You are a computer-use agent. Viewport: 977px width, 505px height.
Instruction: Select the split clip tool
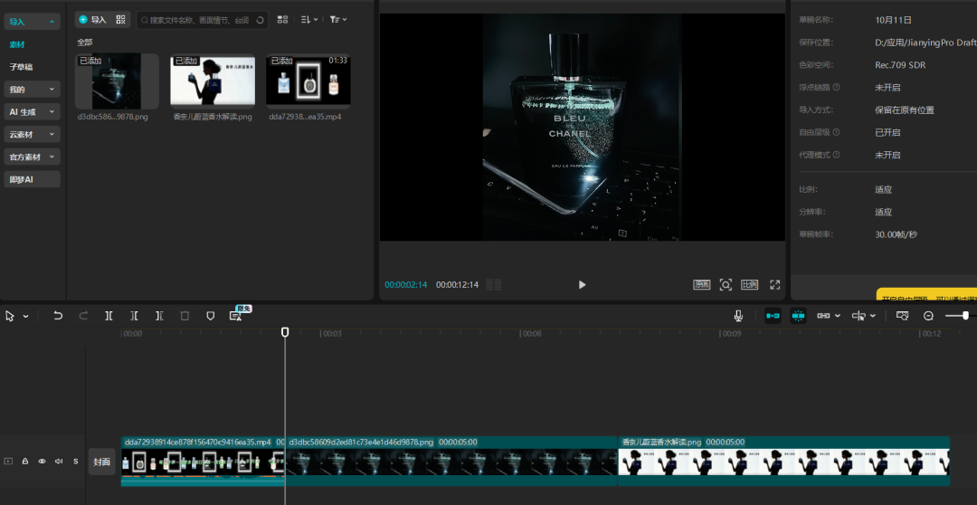tap(109, 316)
